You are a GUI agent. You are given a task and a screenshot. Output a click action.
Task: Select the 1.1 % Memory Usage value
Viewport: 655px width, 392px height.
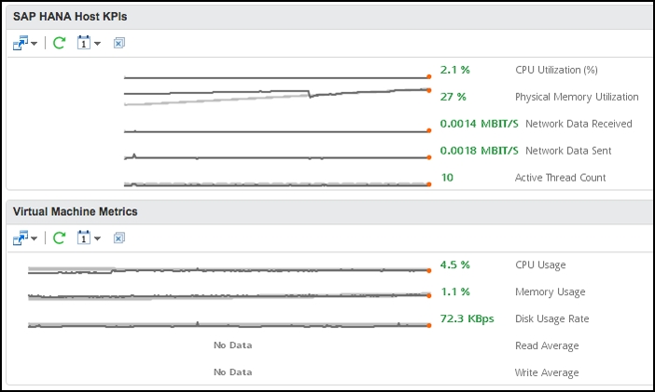[x=455, y=291]
